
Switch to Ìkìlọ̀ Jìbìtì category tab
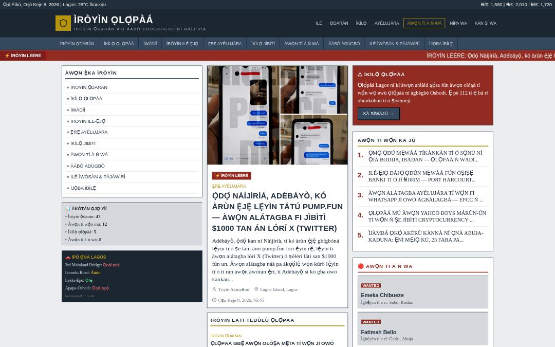(263, 44)
